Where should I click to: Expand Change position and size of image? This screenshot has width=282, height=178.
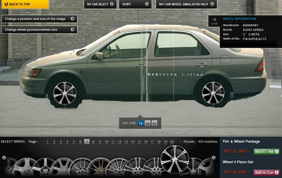pyautogui.click(x=39, y=19)
